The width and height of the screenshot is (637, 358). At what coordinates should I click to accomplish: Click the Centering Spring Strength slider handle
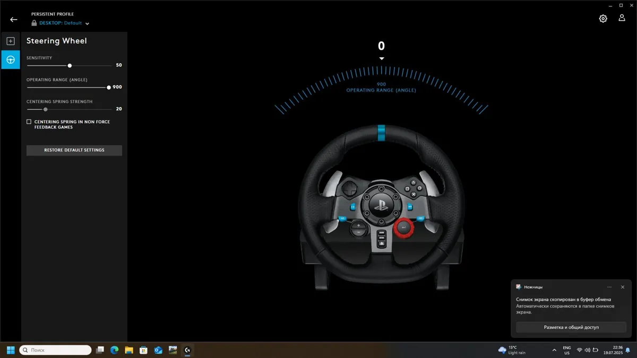point(46,109)
